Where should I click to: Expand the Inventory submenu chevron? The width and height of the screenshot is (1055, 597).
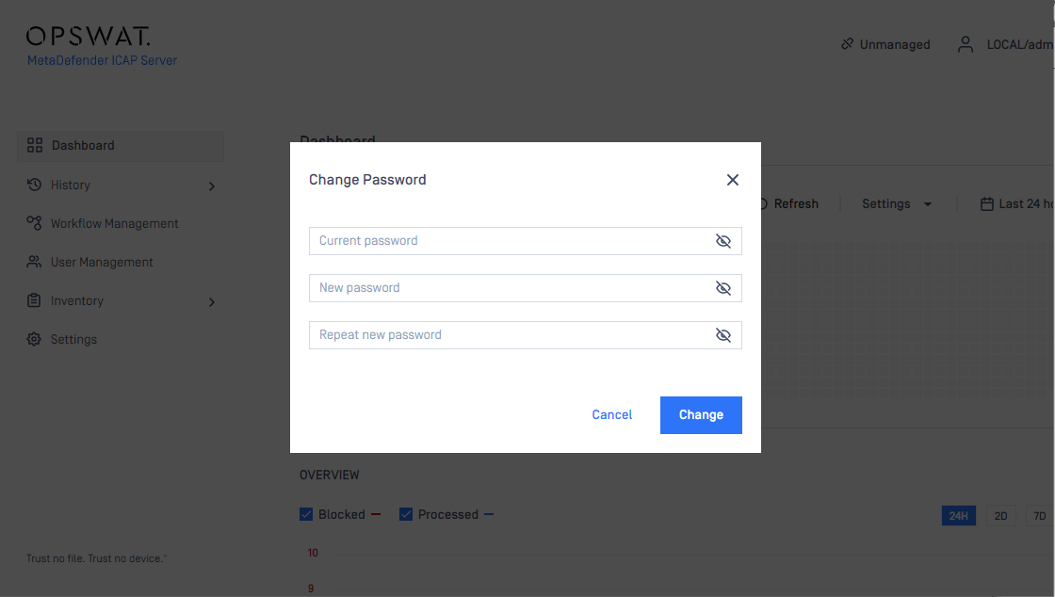click(x=212, y=302)
